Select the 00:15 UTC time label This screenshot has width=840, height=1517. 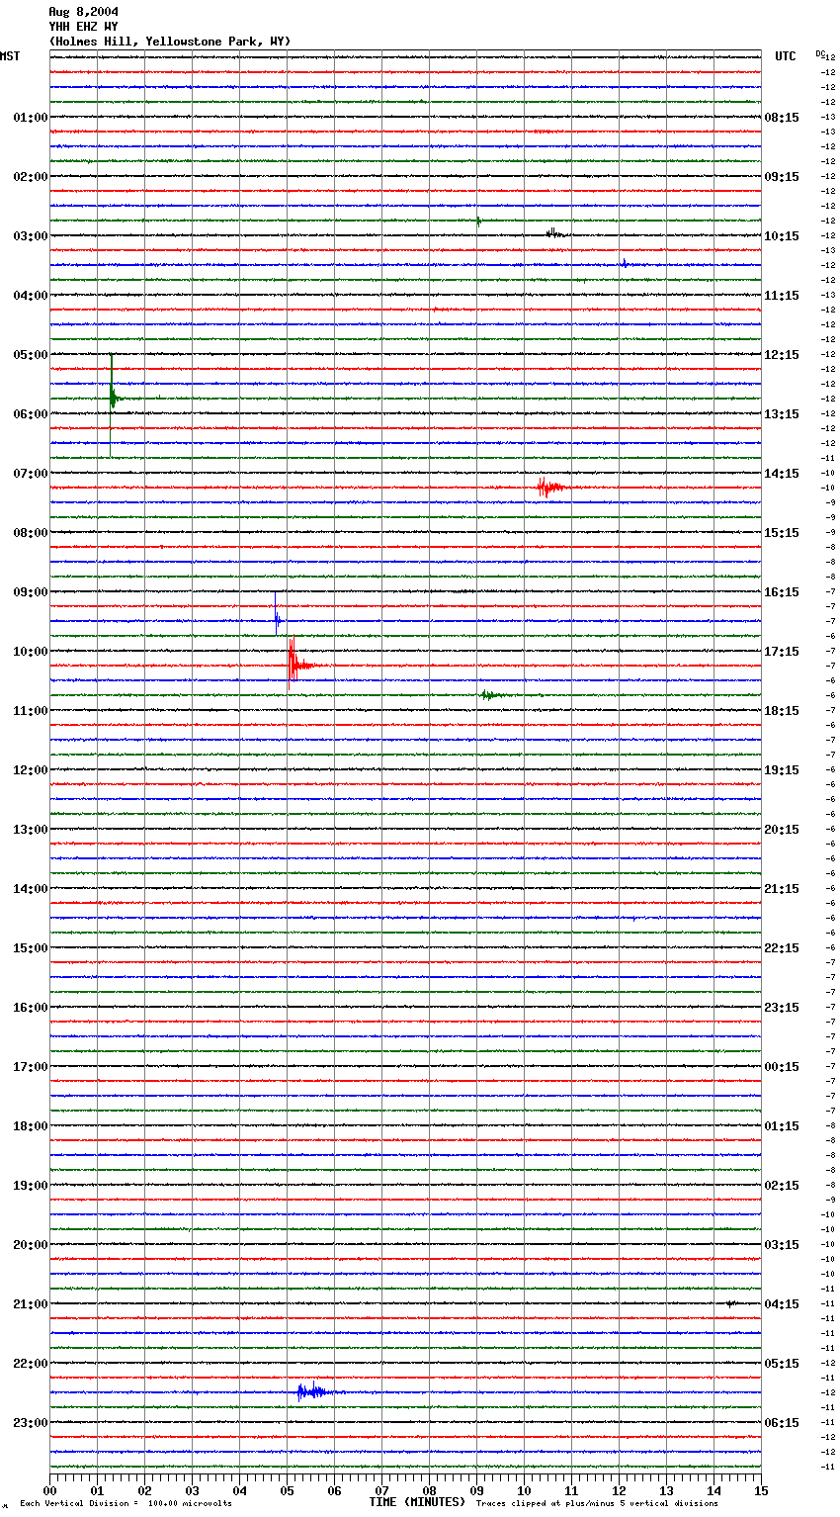(782, 1067)
